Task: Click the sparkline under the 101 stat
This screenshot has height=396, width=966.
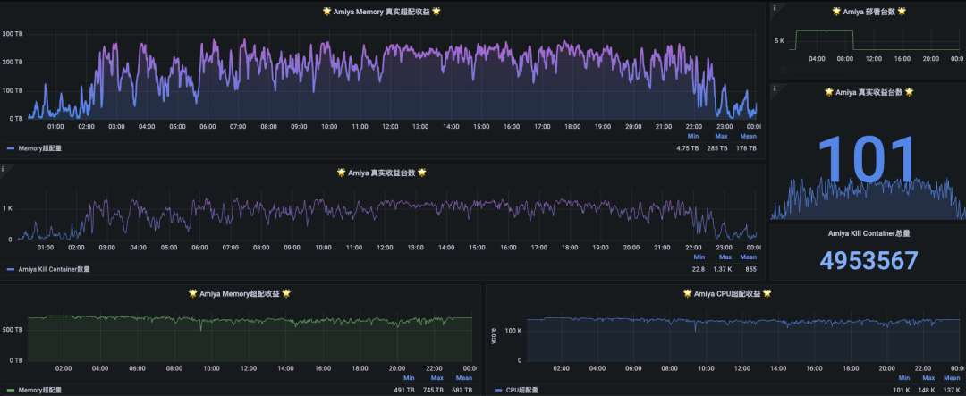Action: 868,199
